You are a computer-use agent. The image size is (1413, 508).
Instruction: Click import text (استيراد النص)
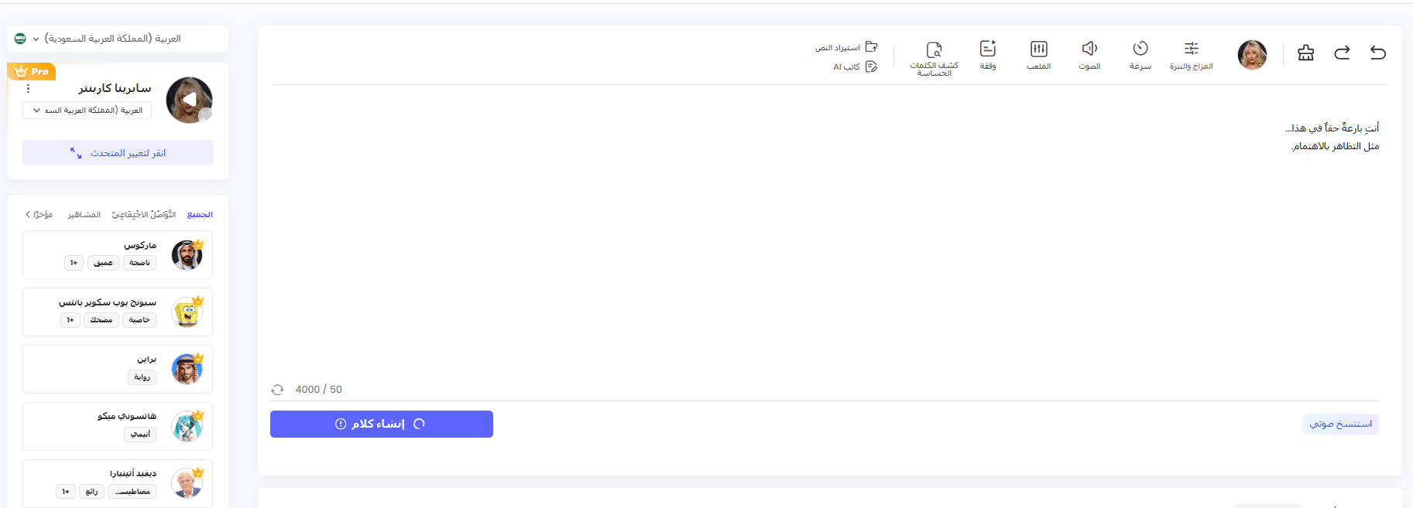(x=846, y=47)
